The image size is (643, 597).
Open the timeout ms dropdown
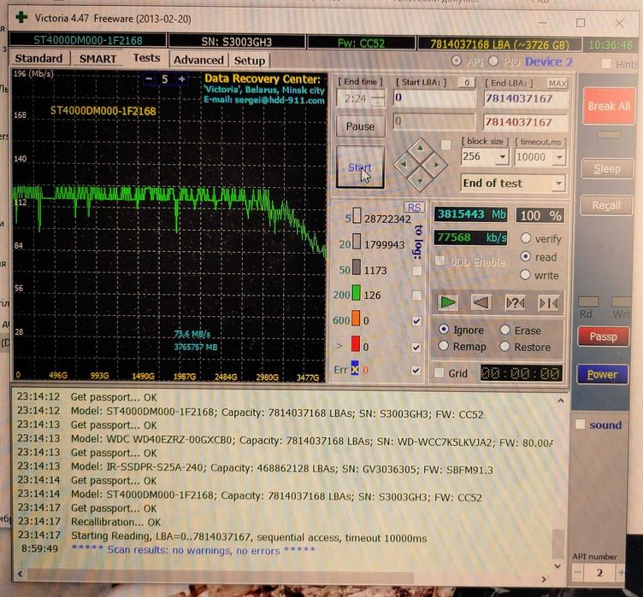559,157
